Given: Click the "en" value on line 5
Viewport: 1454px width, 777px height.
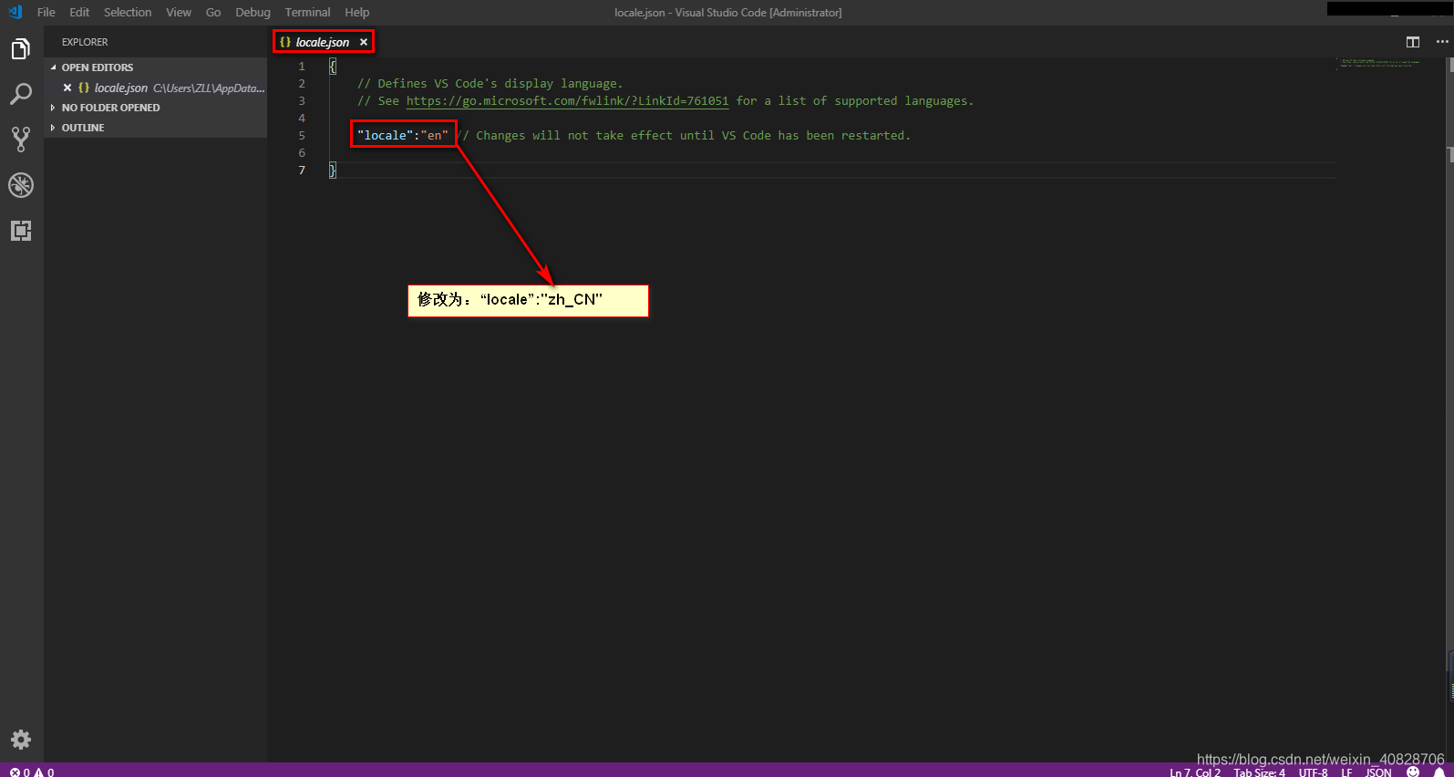Looking at the screenshot, I should (x=435, y=136).
